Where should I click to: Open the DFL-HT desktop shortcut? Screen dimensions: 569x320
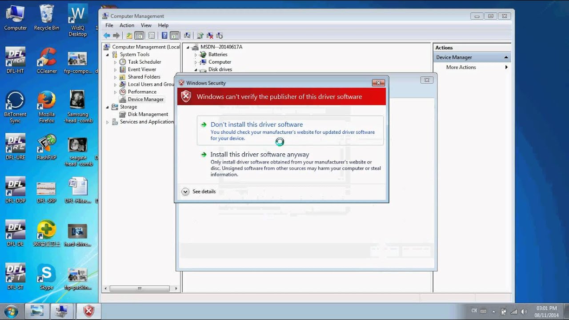point(15,61)
